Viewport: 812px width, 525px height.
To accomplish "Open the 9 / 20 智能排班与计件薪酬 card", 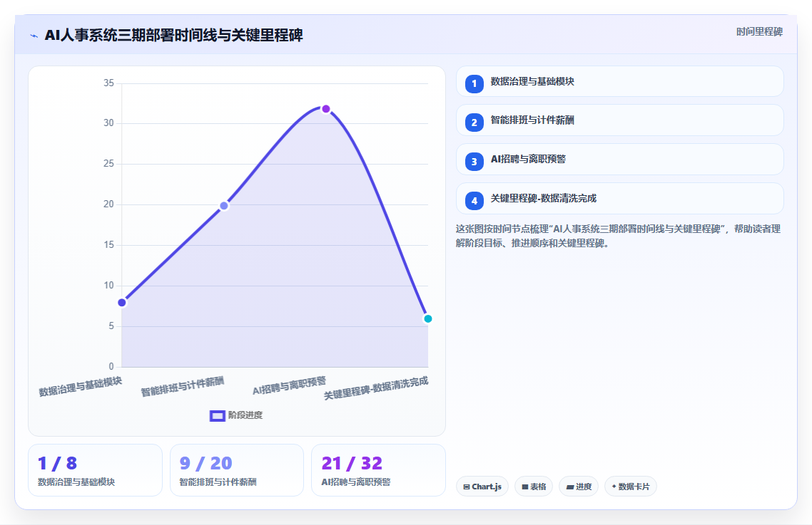I will (x=237, y=470).
